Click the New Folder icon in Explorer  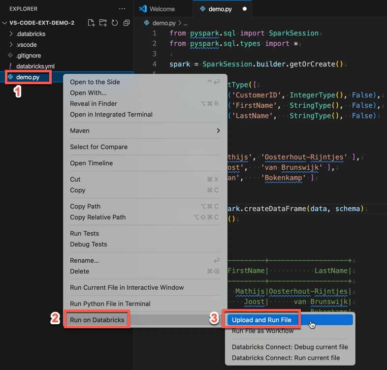click(x=103, y=23)
